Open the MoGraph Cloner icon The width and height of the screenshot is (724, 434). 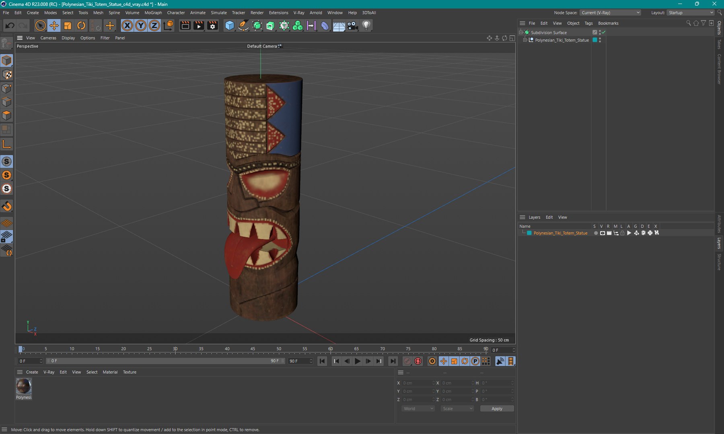coord(284,26)
